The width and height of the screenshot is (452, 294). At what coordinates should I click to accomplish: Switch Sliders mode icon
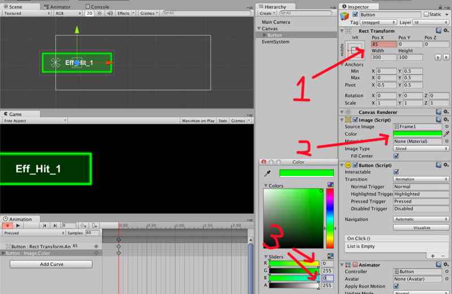click(x=331, y=256)
